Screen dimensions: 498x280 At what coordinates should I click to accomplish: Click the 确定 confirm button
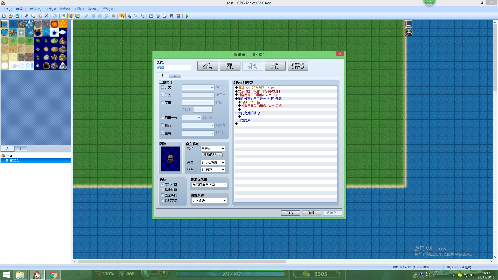pyautogui.click(x=290, y=213)
